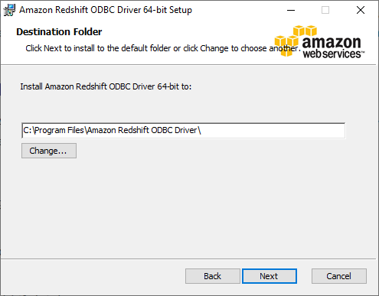This screenshot has height=296, width=379.
Task: Place cursor after the trailing backslash in the path
Action: click(202, 131)
